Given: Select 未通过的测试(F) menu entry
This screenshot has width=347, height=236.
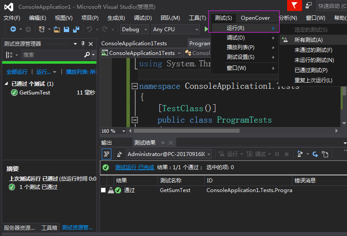Looking at the screenshot, I should (x=313, y=50).
